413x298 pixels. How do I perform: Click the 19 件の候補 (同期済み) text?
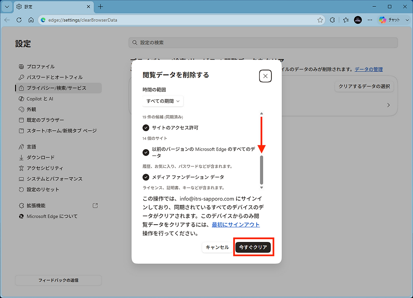point(163,117)
